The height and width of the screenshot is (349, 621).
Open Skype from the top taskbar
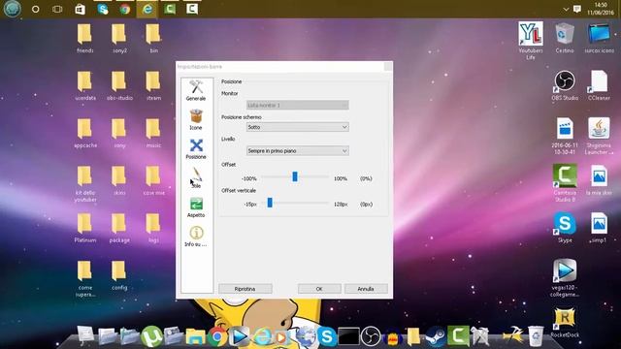coord(103,9)
